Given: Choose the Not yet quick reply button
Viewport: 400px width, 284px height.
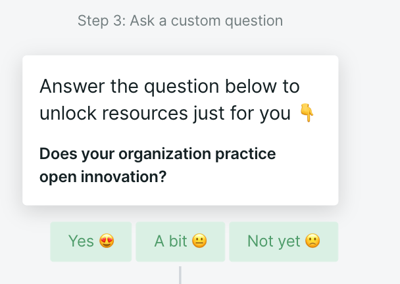Looking at the screenshot, I should click(x=284, y=242).
